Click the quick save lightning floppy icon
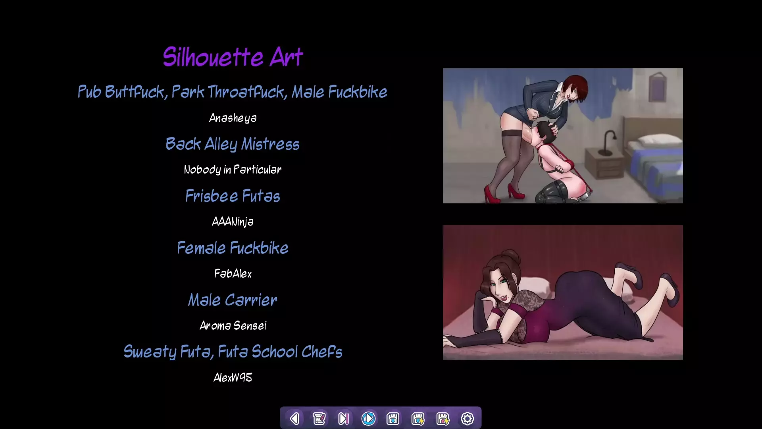This screenshot has height=429, width=762. [418, 418]
